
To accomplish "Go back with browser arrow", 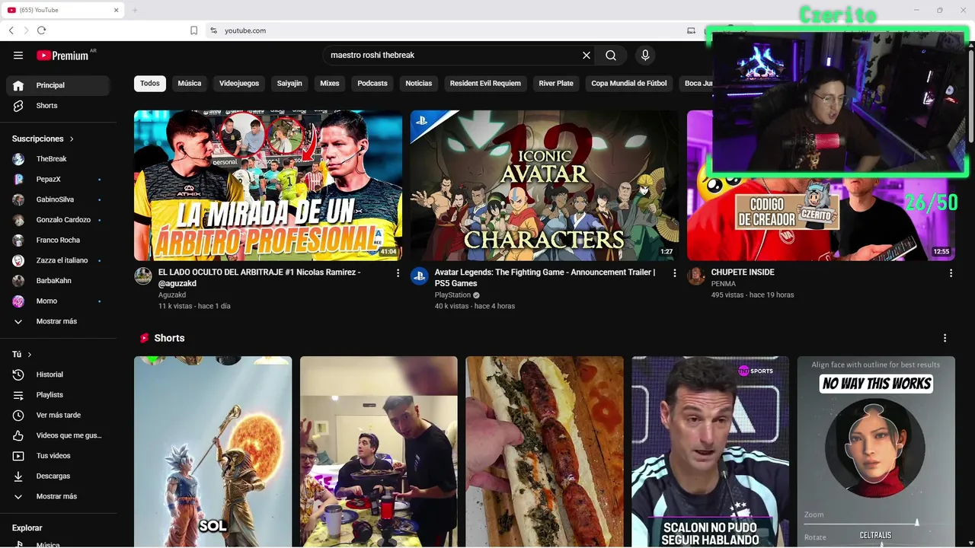I will tap(11, 30).
